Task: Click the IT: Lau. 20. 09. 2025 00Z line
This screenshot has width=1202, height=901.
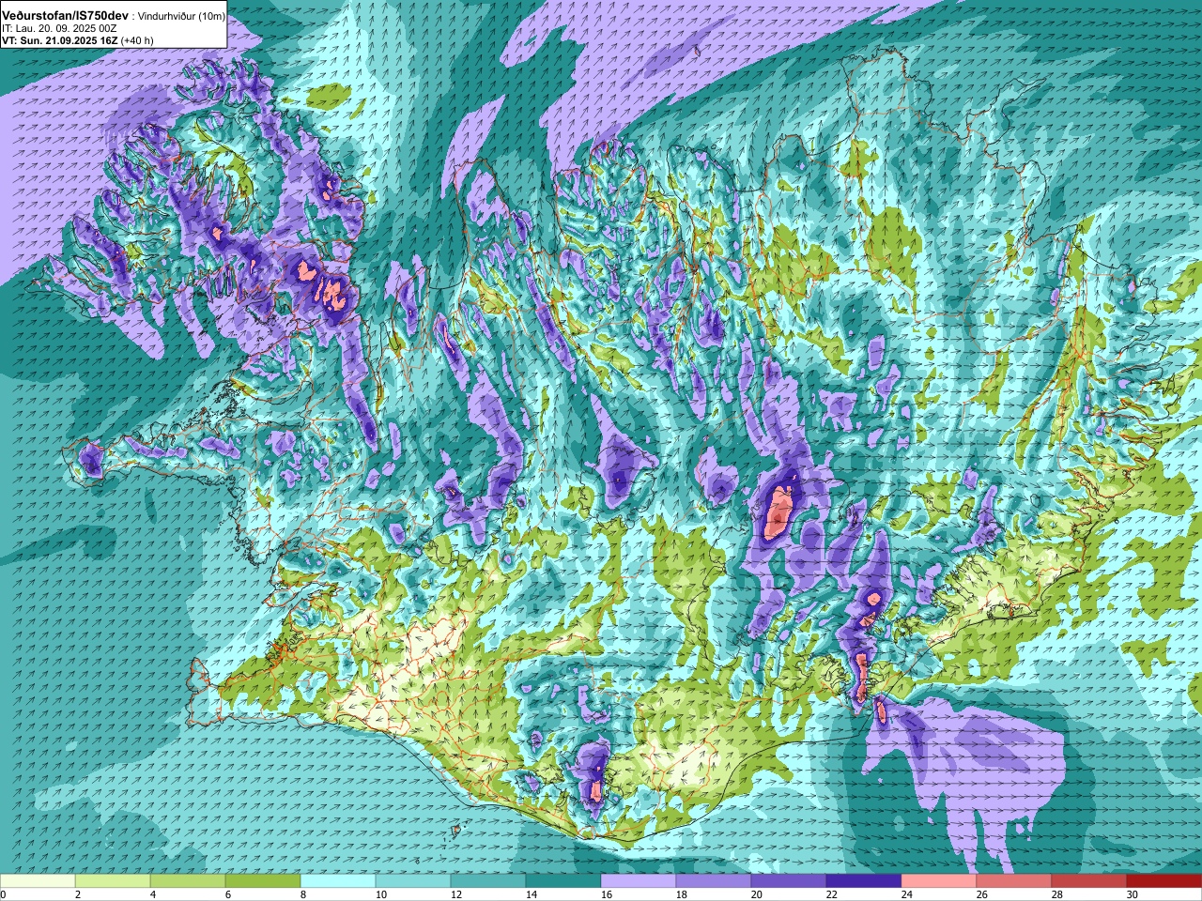Action: (x=59, y=29)
